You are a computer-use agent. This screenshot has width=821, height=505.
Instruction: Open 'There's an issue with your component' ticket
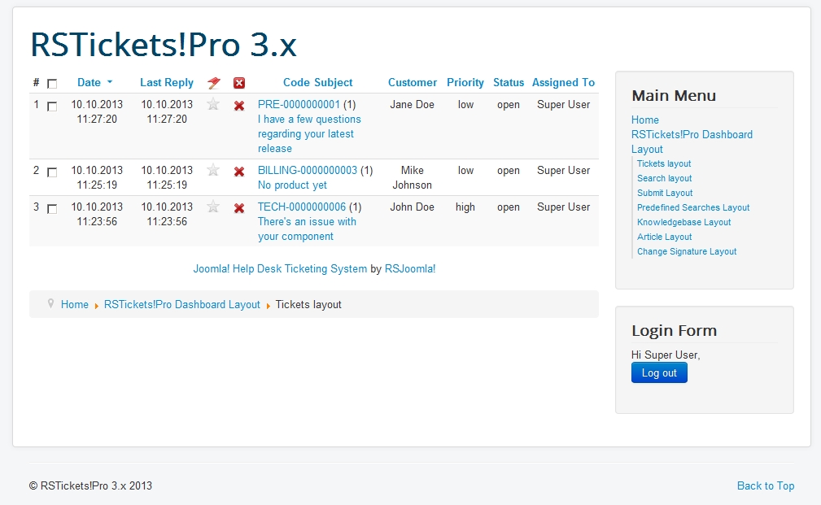(307, 229)
